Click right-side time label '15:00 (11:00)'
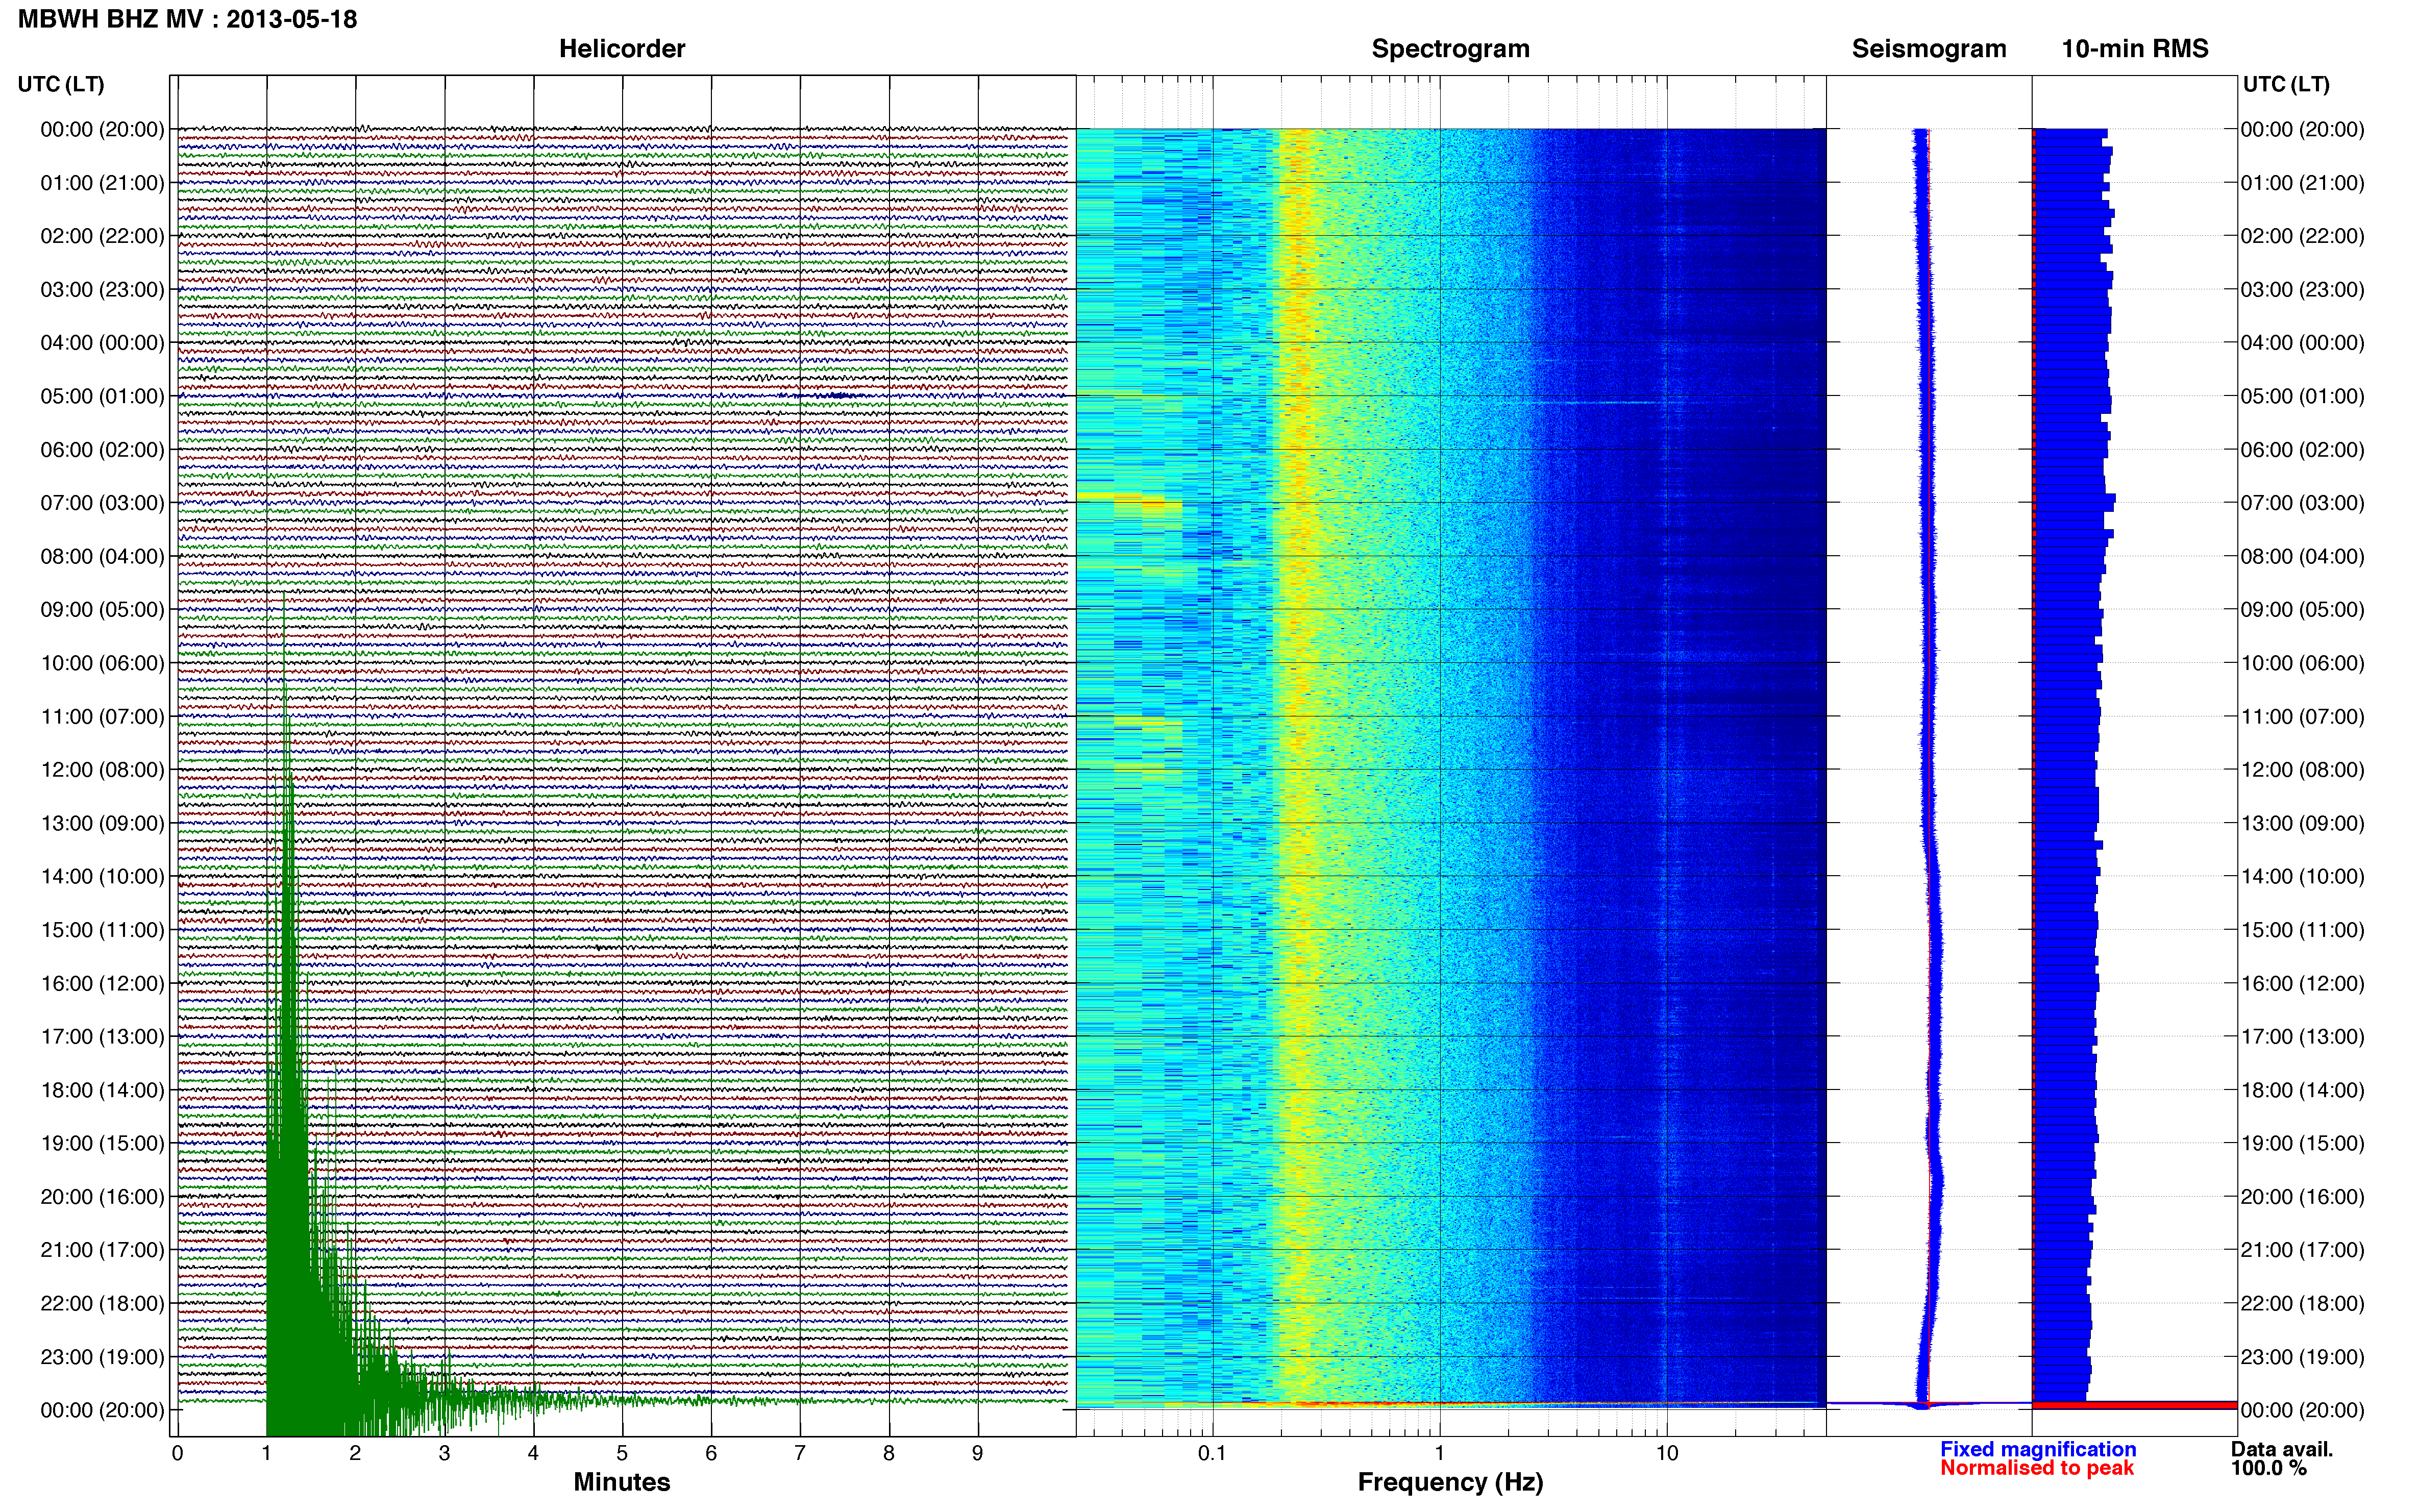Viewport: 2419px width, 1512px height. click(2302, 930)
